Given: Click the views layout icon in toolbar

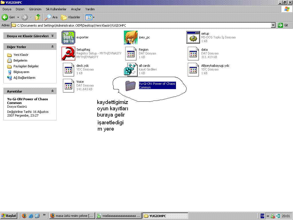Looking at the screenshot, I should pos(89,17).
